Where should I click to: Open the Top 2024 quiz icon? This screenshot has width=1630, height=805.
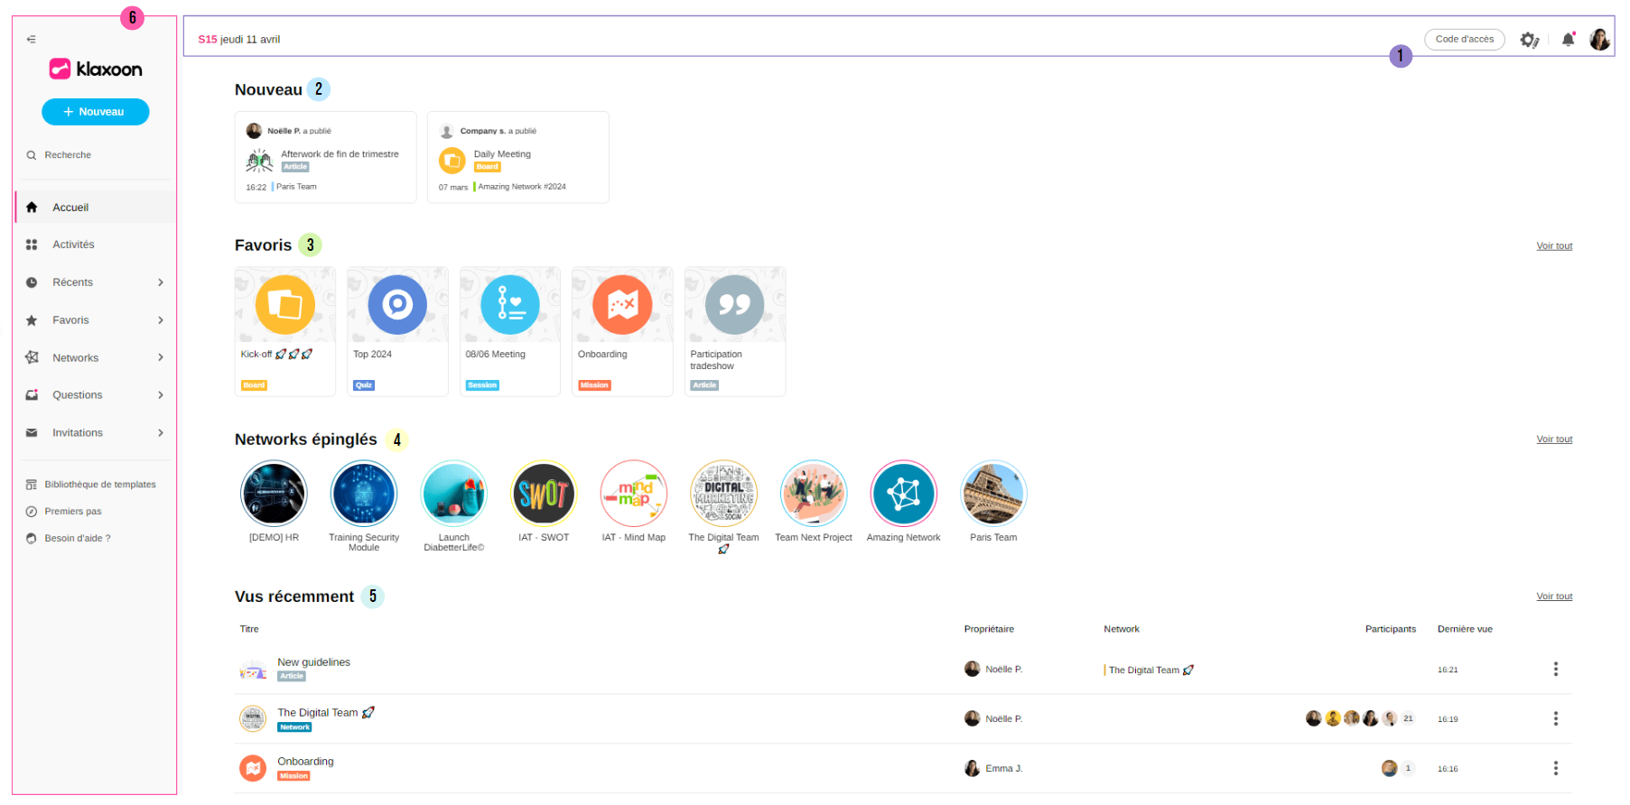tap(397, 305)
